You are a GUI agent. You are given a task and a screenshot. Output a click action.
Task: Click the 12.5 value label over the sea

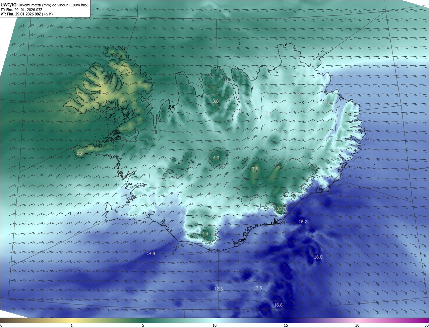258,288
